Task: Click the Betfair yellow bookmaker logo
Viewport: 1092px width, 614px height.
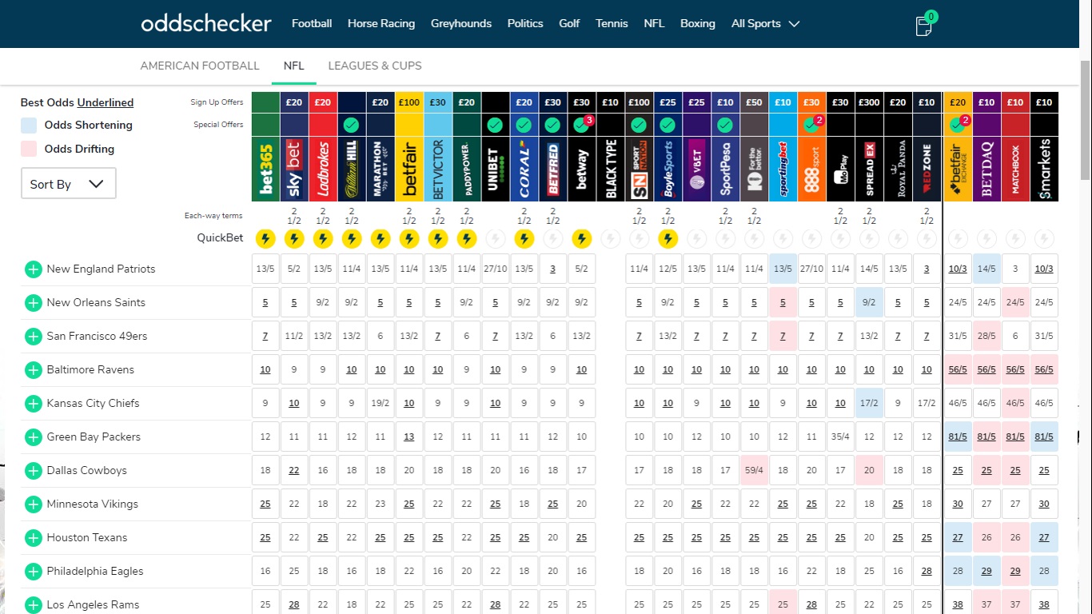Action: (x=409, y=169)
